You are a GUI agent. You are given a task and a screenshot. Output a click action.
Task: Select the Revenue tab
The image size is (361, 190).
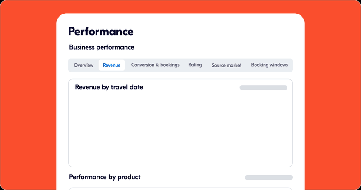[111, 65]
